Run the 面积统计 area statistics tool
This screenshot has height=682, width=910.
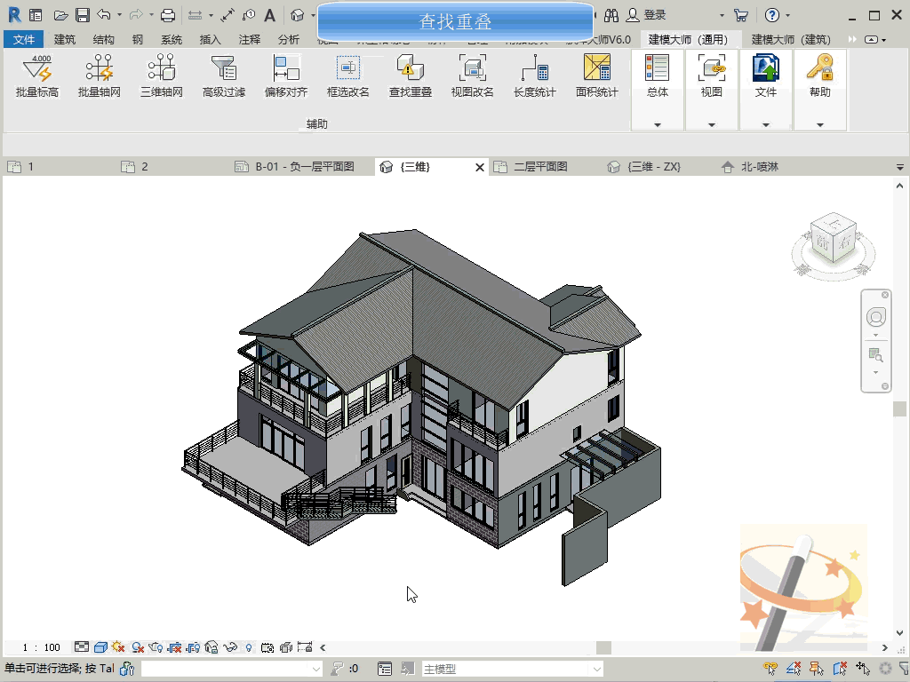pyautogui.click(x=596, y=76)
